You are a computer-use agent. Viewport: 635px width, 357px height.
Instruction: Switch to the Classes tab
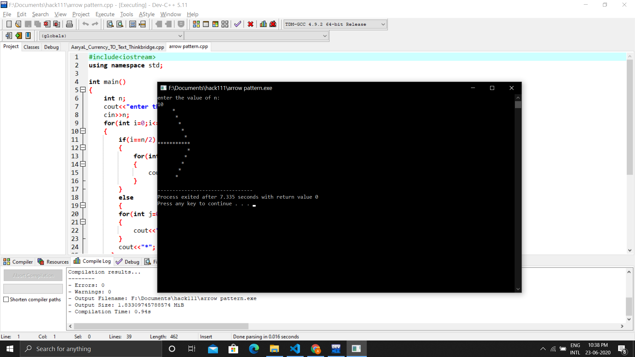(x=31, y=47)
